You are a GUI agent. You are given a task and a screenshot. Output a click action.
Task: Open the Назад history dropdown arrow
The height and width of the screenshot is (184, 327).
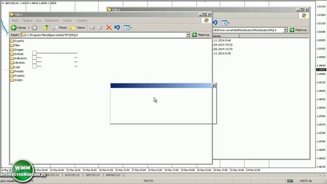(29, 28)
